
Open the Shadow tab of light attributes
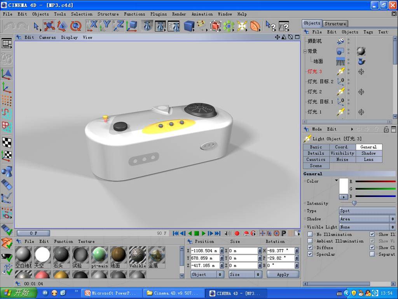click(x=368, y=153)
